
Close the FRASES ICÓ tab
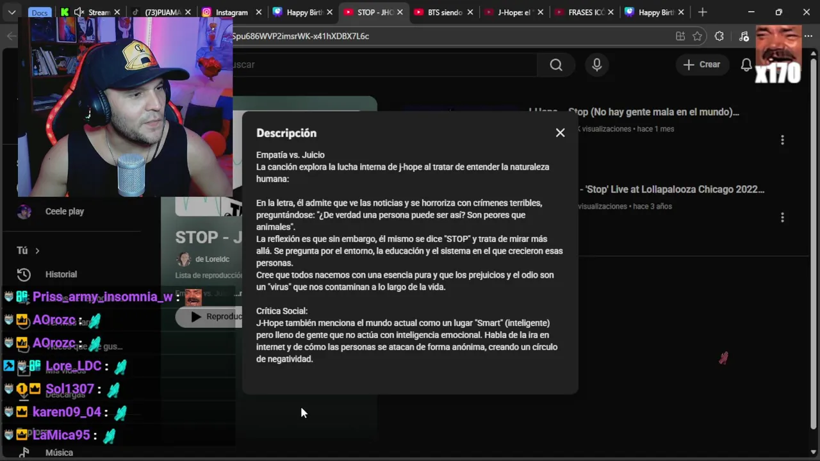click(x=611, y=12)
